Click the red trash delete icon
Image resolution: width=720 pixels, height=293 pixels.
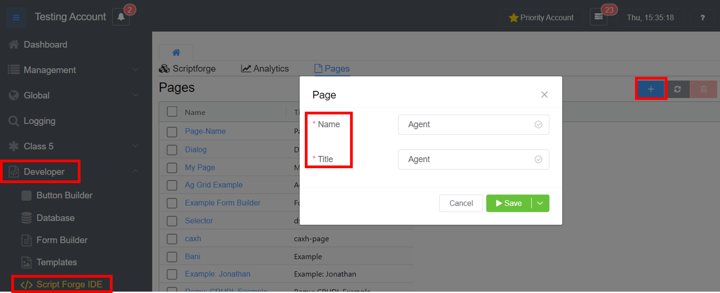[703, 89]
